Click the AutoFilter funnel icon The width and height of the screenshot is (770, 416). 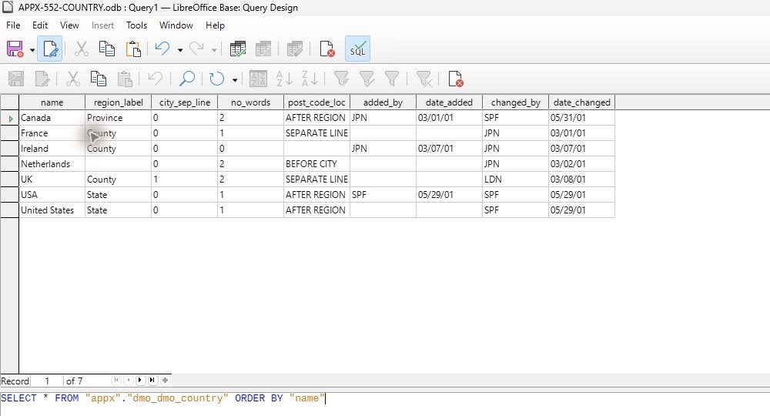tap(341, 79)
